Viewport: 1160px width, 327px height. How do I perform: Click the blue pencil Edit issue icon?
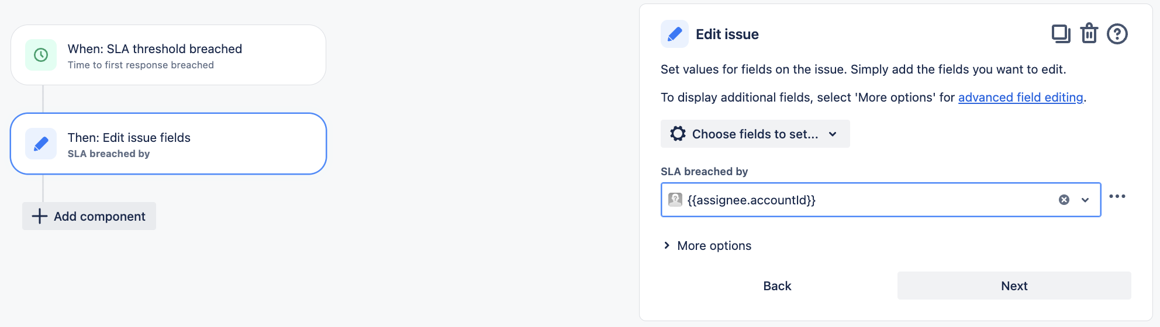tap(675, 34)
